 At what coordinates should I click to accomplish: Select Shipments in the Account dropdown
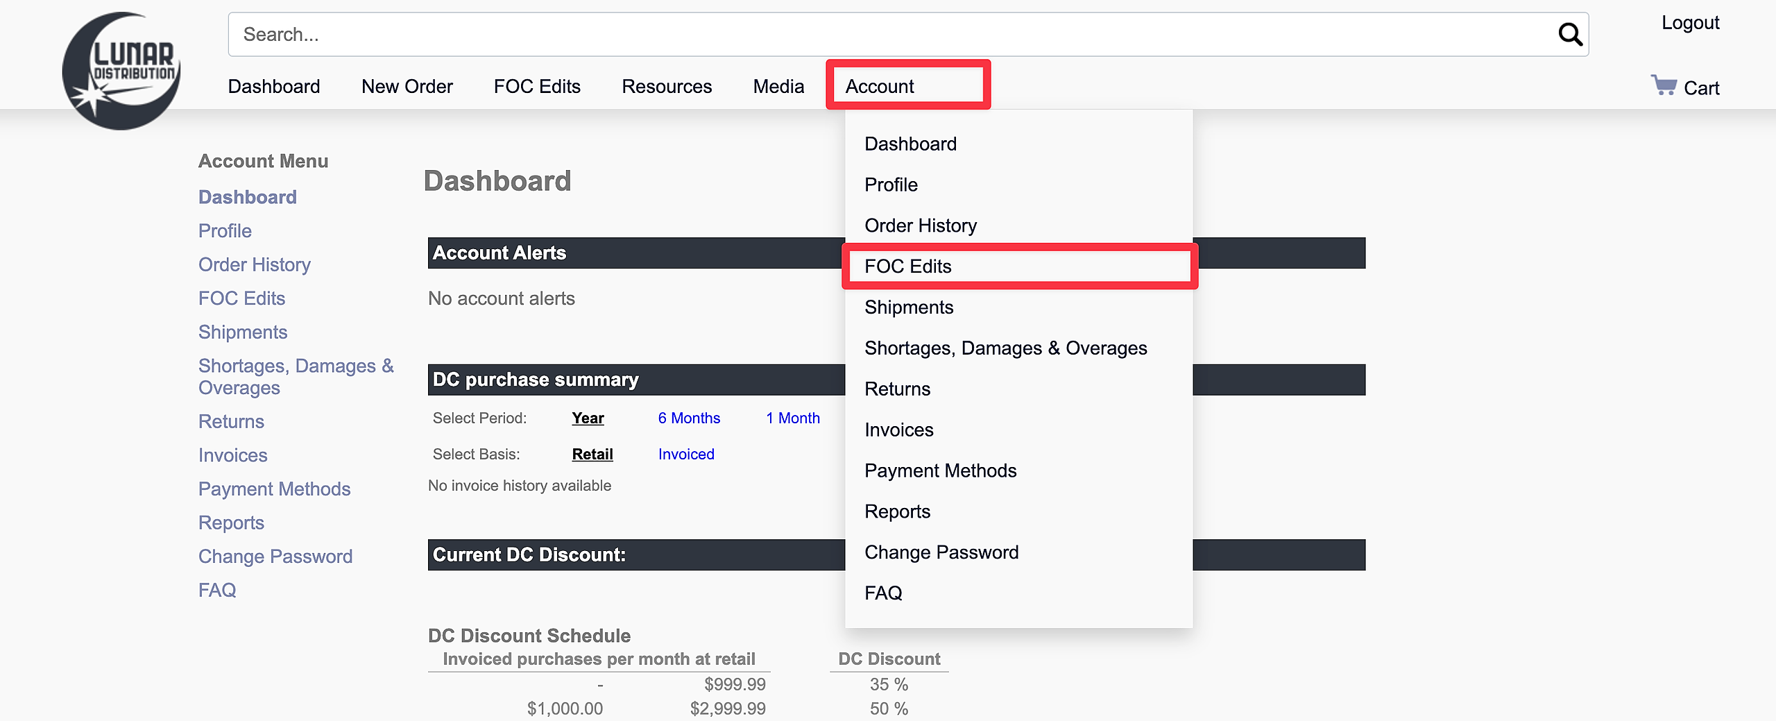coord(909,307)
